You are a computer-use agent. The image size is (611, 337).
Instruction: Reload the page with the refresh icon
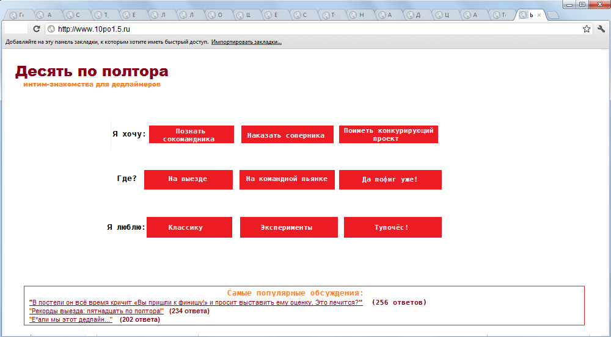coord(37,29)
